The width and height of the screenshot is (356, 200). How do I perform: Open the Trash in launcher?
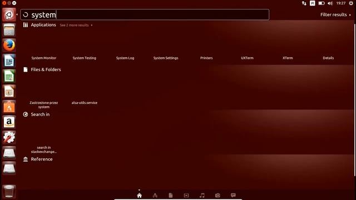[x=9, y=191]
